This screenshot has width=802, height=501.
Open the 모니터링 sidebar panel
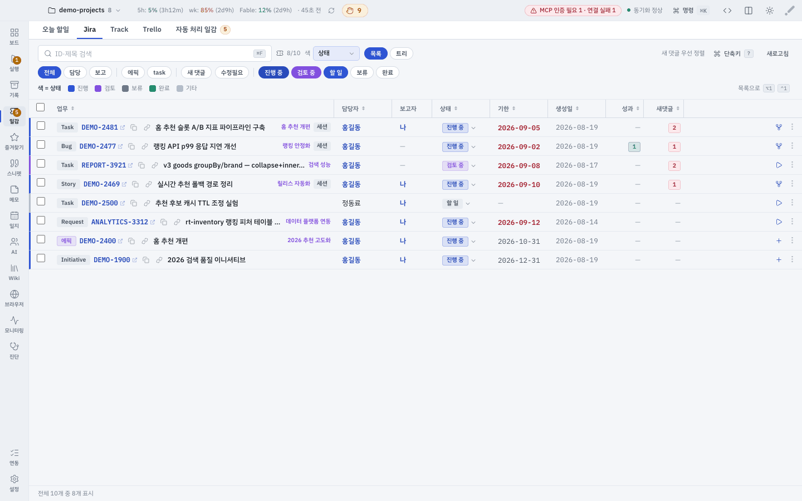click(x=14, y=325)
